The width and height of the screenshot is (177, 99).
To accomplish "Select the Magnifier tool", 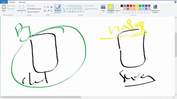I will point(51,11).
